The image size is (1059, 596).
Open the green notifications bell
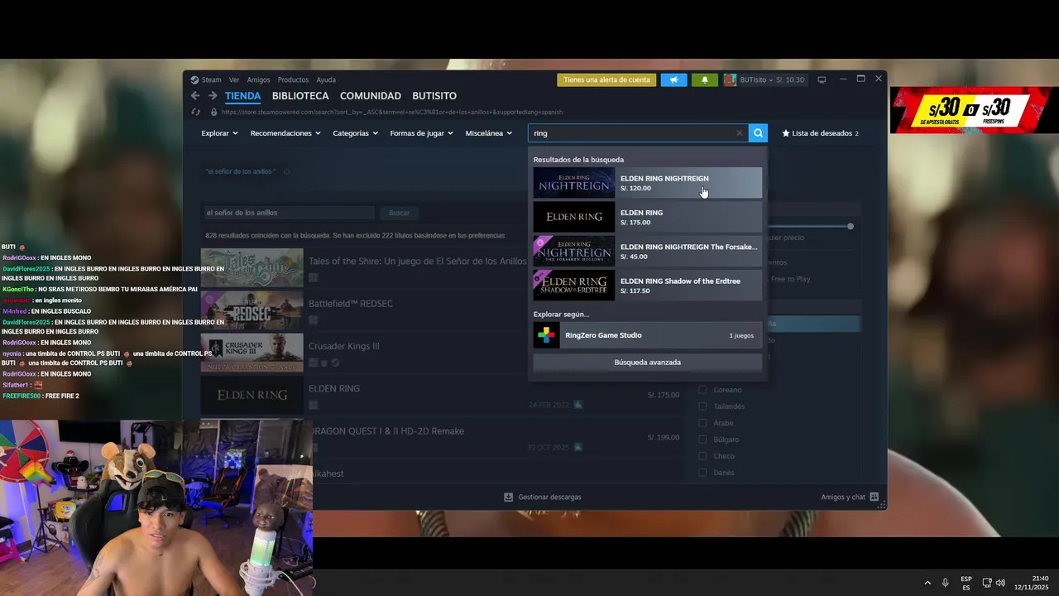pyautogui.click(x=705, y=80)
